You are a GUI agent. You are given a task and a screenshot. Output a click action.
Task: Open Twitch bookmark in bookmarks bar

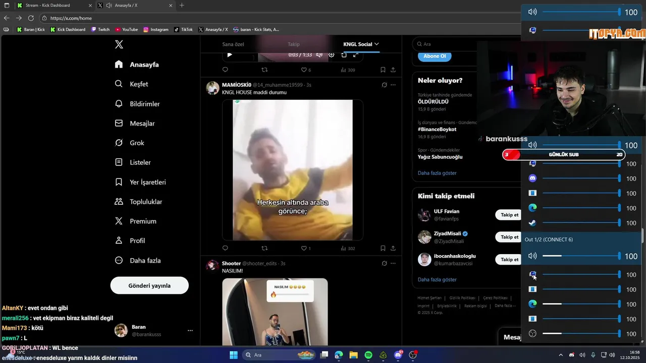point(100,30)
